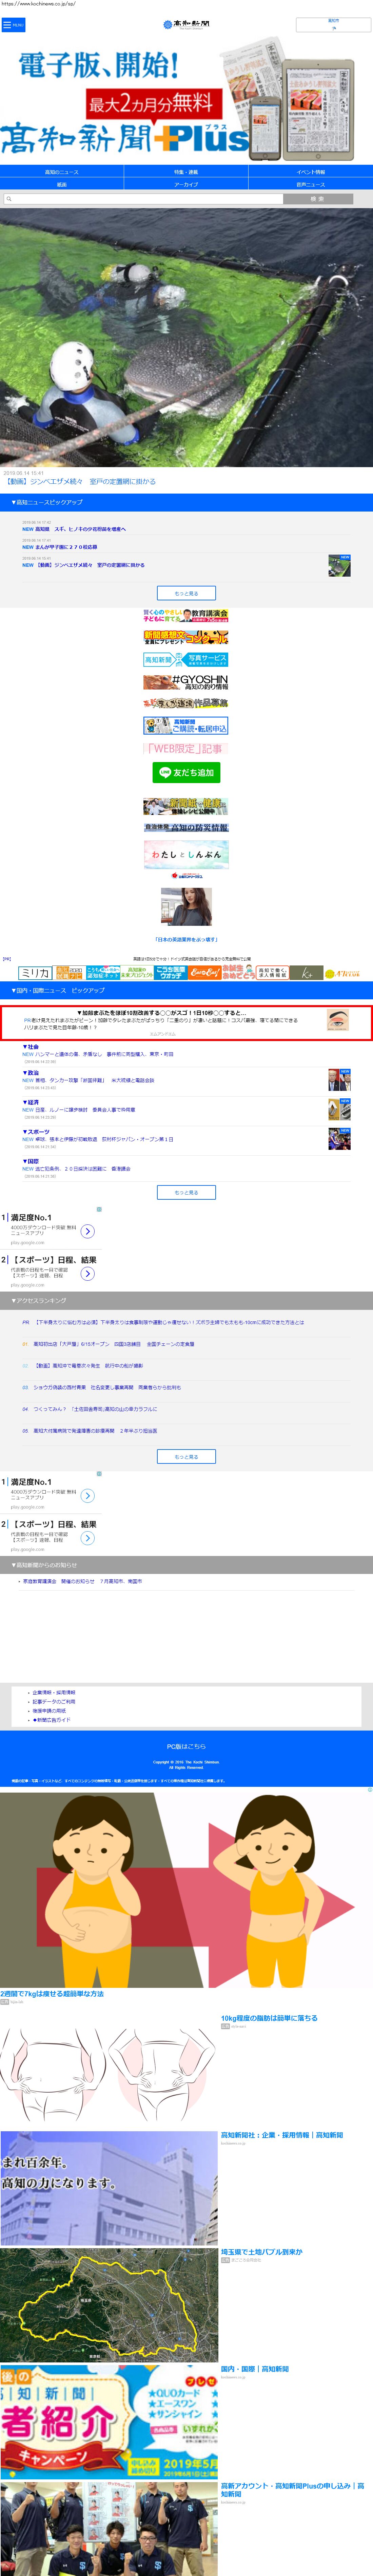Open the whale shark diver video image
The width and height of the screenshot is (373, 2576).
(x=186, y=337)
